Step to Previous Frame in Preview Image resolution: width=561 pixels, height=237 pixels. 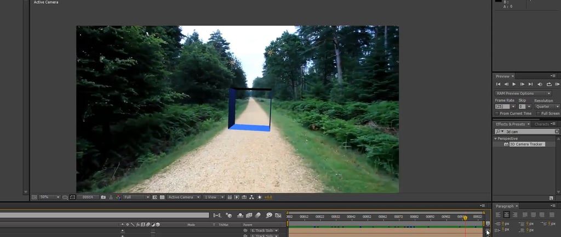pyautogui.click(x=506, y=84)
